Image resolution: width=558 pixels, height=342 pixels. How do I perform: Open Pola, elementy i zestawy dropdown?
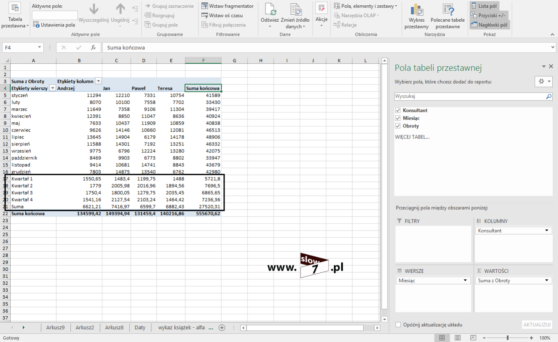[x=365, y=6]
